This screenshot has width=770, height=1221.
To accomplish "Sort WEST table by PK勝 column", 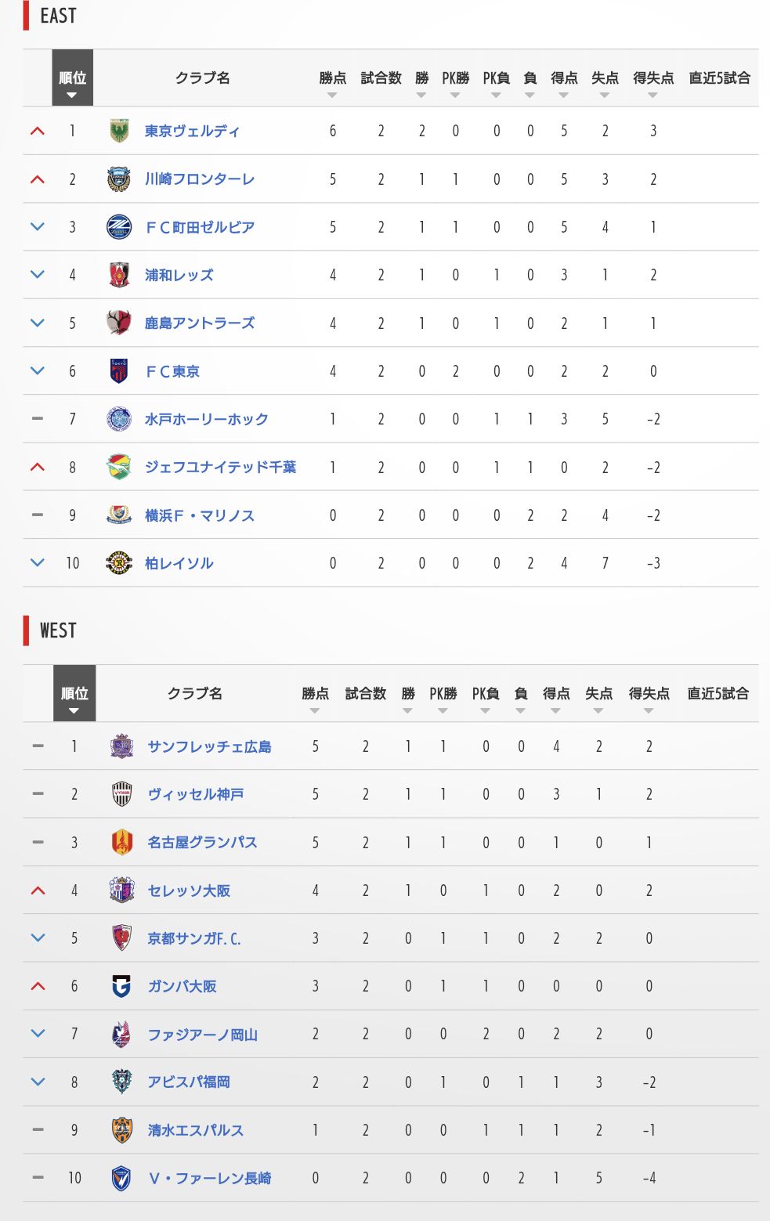I will [x=443, y=698].
